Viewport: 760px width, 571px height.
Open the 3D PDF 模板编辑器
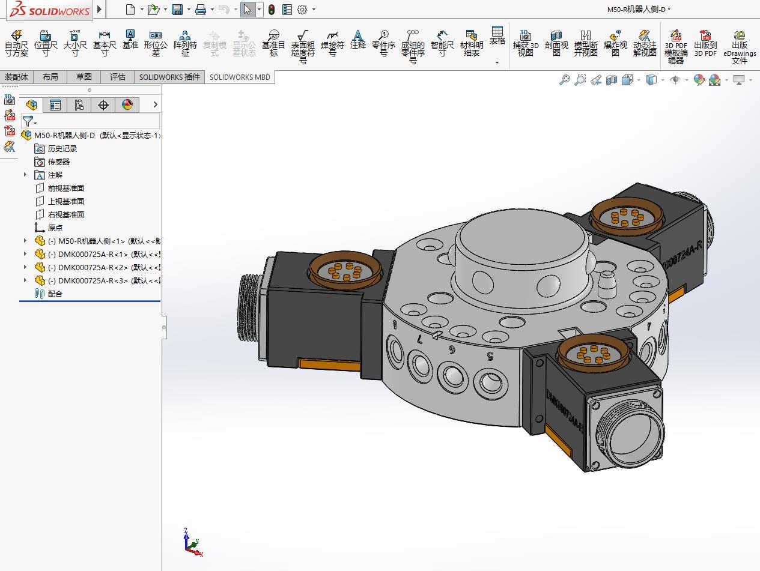pyautogui.click(x=676, y=47)
